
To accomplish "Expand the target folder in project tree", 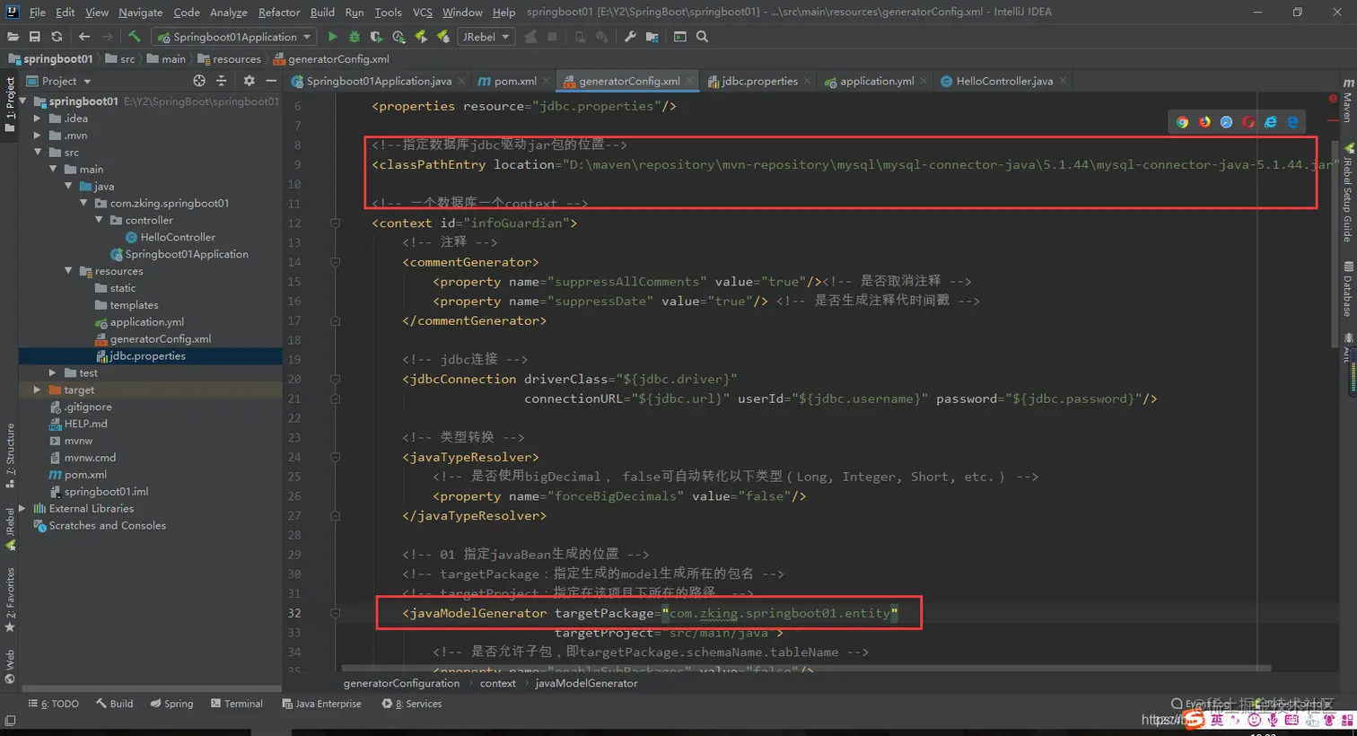I will click(x=37, y=390).
